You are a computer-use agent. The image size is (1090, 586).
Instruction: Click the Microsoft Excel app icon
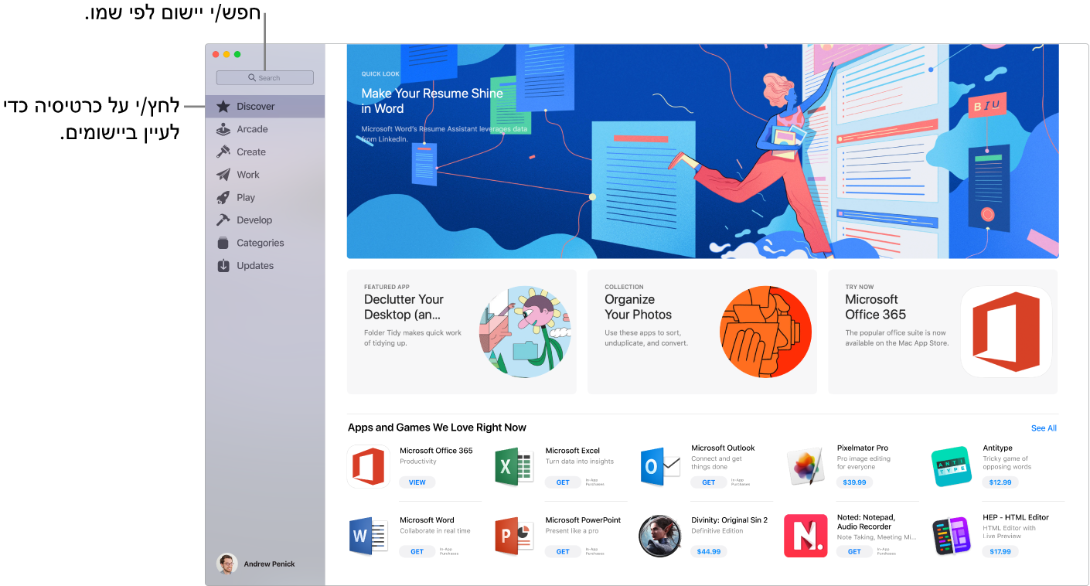pos(514,466)
